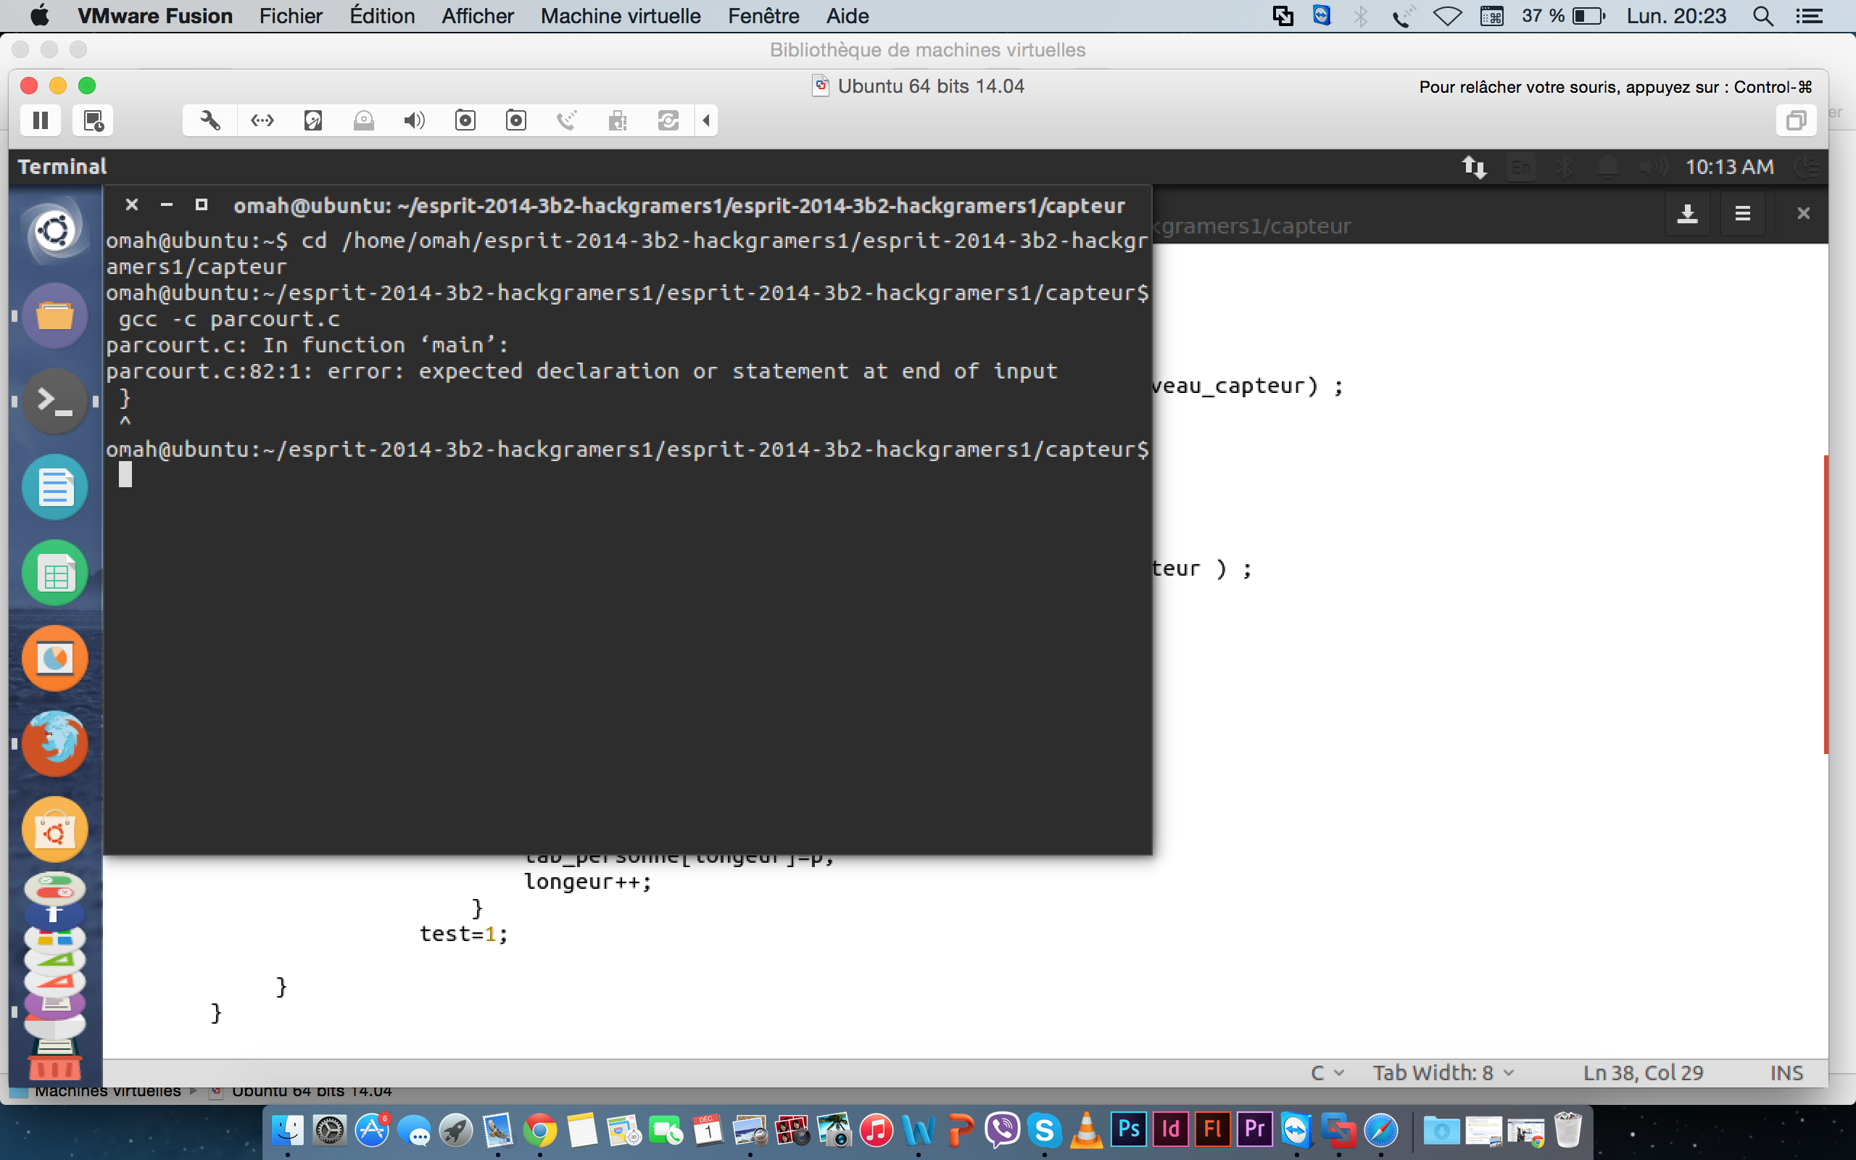This screenshot has width=1856, height=1160.
Task: Click the Terminal icon in the Ubuntu launcher
Action: [x=54, y=401]
